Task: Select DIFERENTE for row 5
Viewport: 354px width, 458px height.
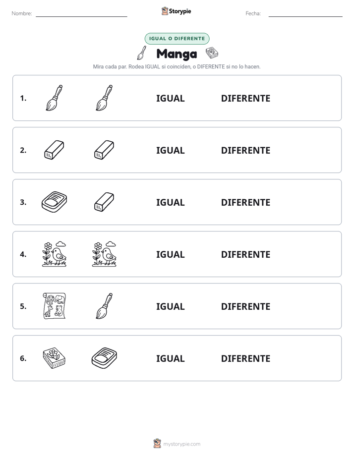Action: (245, 306)
